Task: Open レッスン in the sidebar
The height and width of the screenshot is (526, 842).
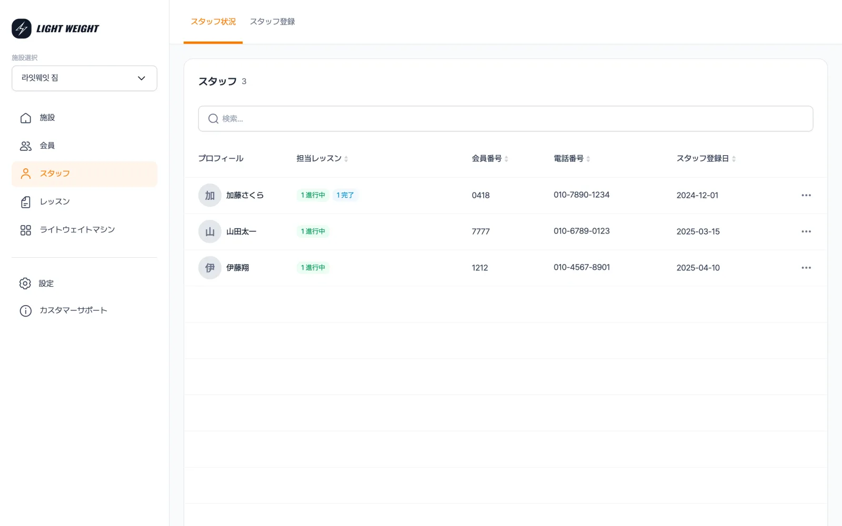Action: click(84, 202)
